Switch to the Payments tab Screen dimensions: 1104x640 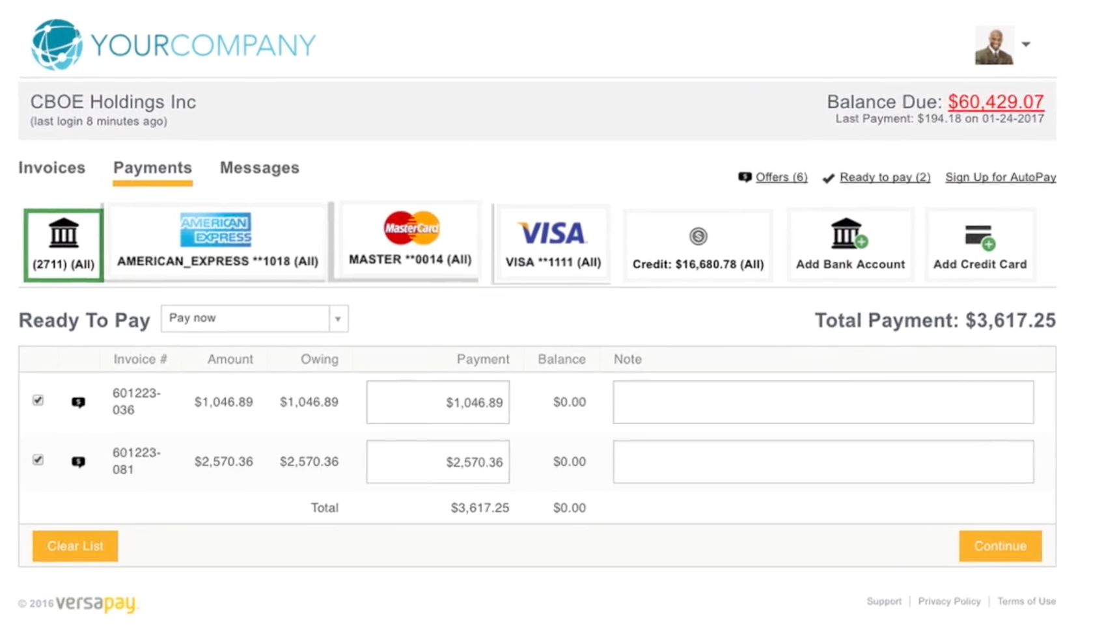point(152,168)
